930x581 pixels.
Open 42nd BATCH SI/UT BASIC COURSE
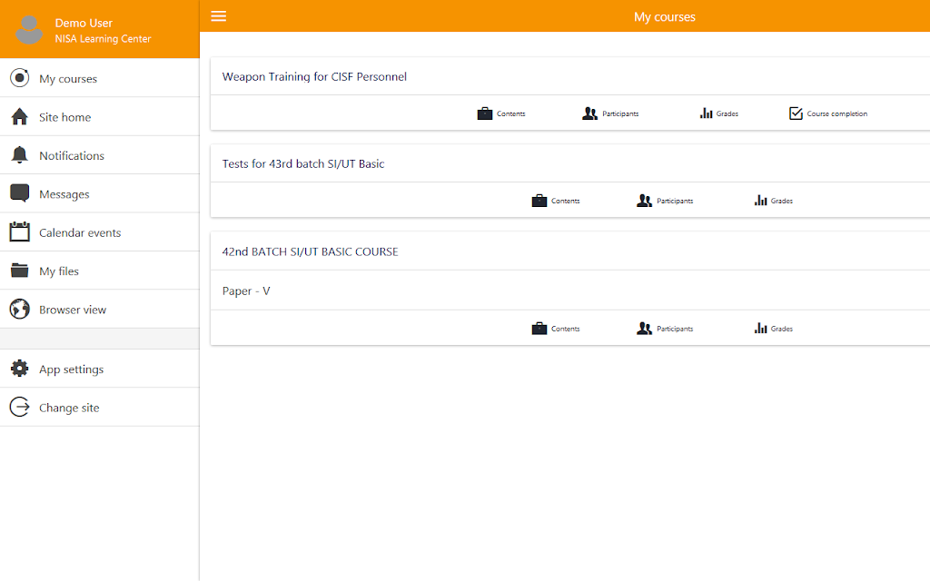311,251
